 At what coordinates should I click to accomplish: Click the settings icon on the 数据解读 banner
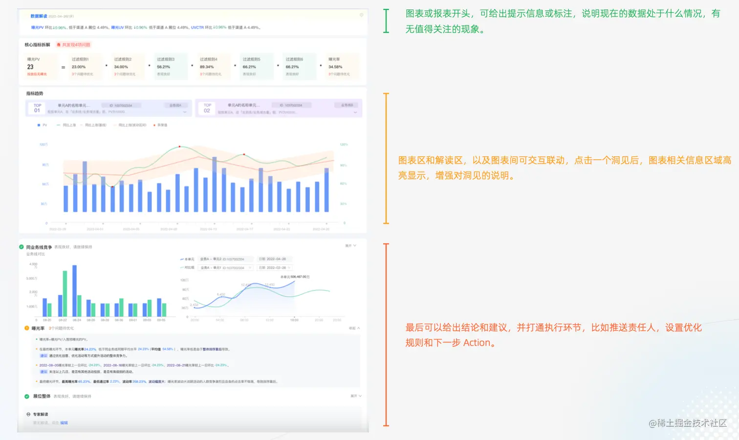[362, 15]
